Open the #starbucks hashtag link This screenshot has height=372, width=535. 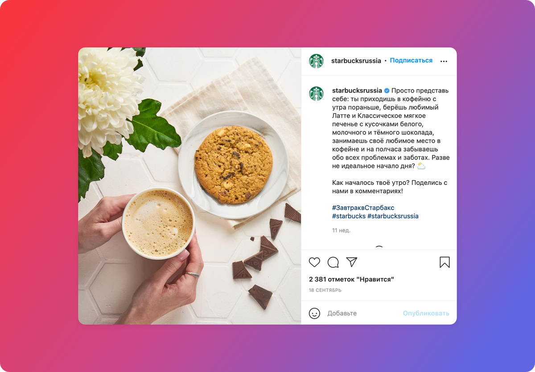[349, 216]
